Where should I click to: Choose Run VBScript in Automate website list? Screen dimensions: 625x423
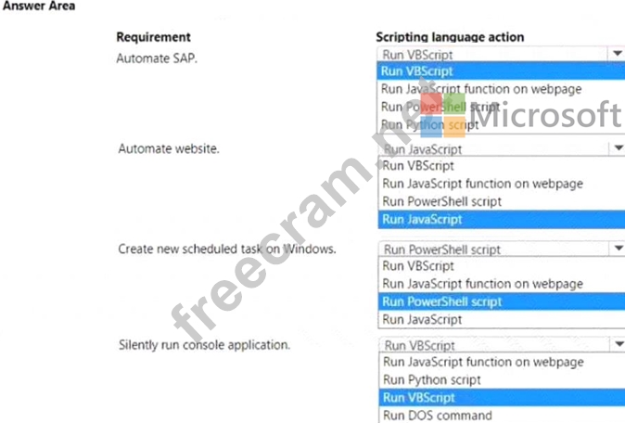click(x=418, y=166)
